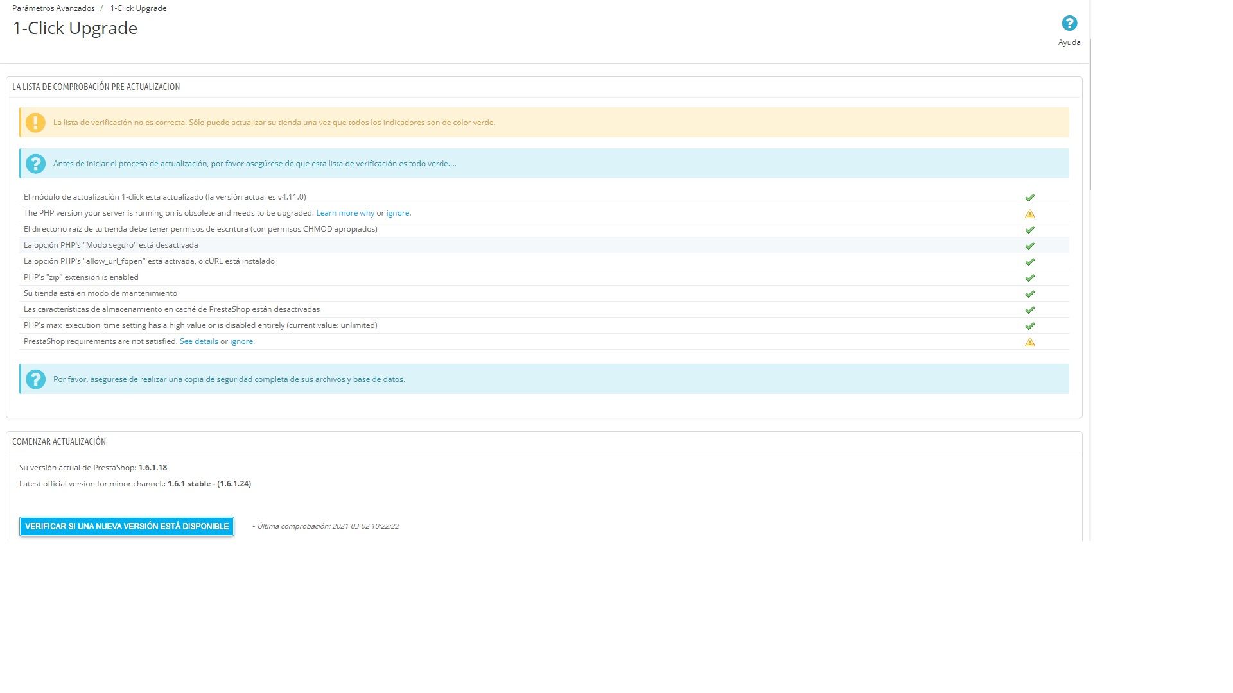Screen dimensions: 1233x693
Task: Click 'PHP's "zip" extension is enabled' row
Action: pos(544,277)
